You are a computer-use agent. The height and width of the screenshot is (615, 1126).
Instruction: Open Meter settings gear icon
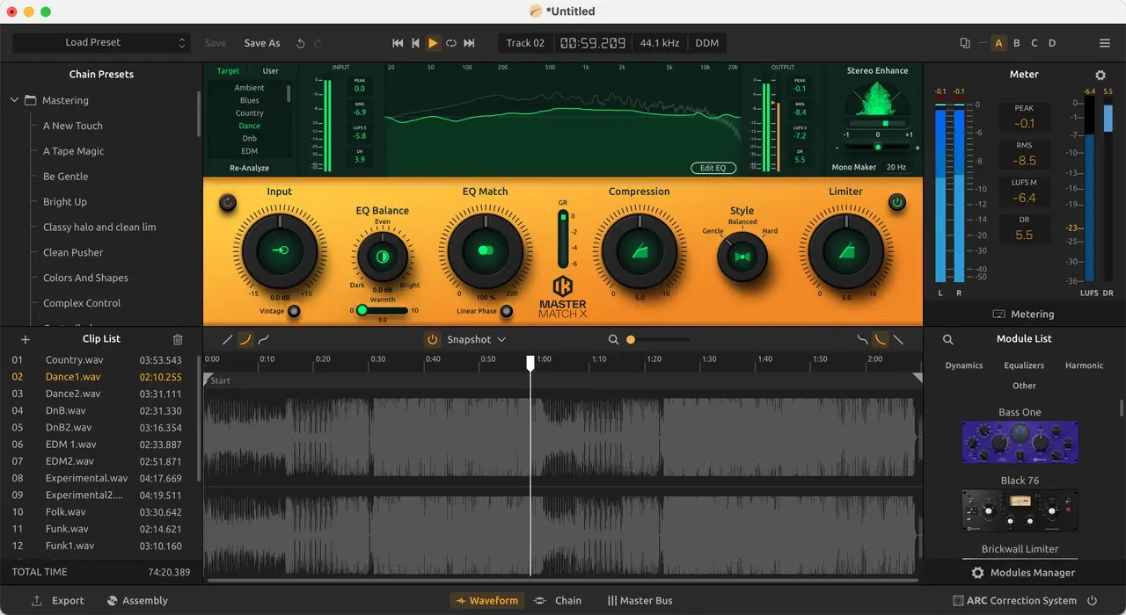pyautogui.click(x=1100, y=76)
